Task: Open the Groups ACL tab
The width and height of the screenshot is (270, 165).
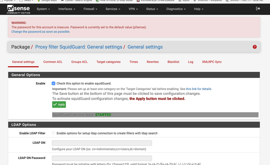Action: click(79, 62)
